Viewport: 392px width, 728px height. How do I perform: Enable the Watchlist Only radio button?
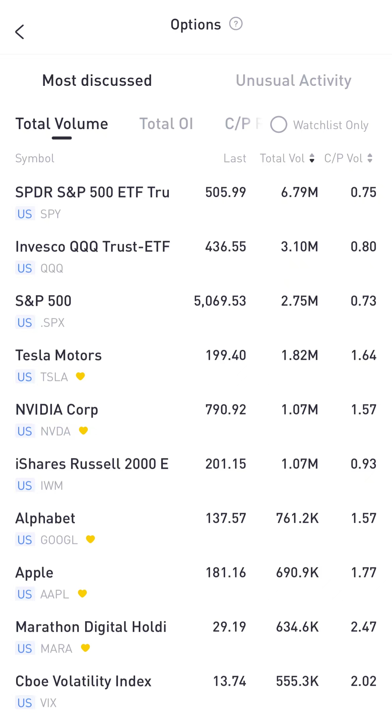pos(279,125)
